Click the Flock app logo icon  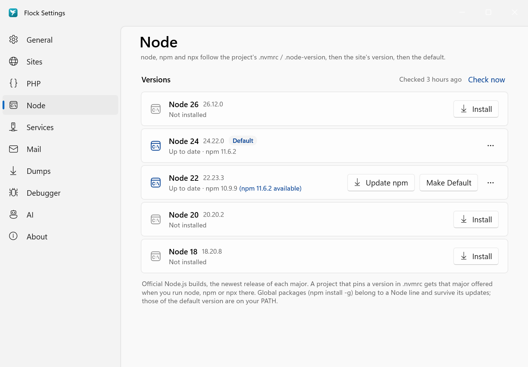point(13,13)
